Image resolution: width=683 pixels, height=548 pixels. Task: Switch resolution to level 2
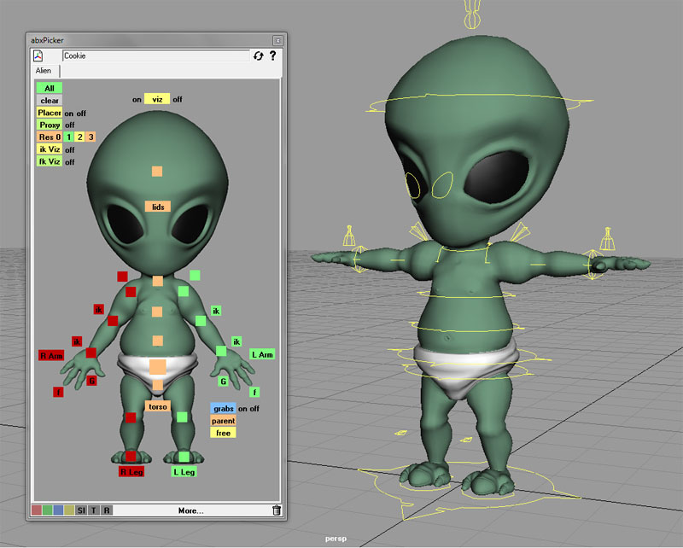coord(79,137)
